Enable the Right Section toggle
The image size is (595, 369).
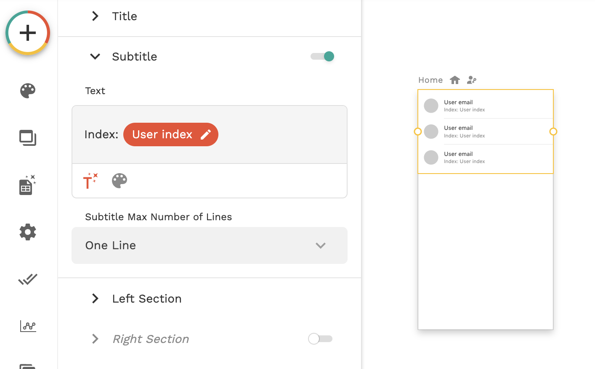point(320,339)
